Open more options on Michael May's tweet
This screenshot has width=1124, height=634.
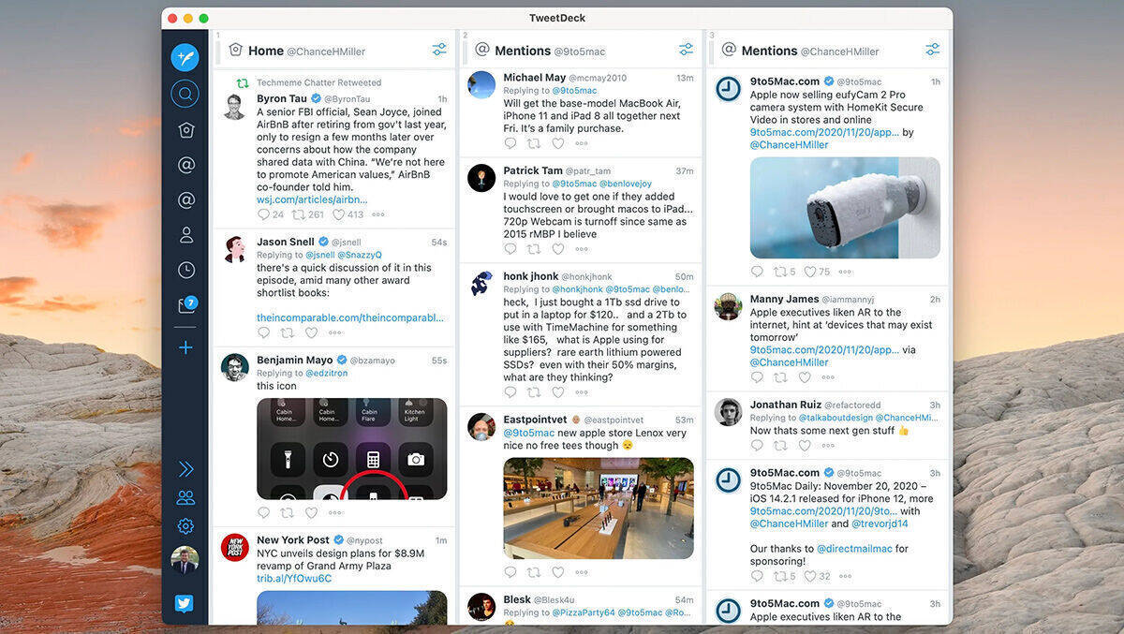point(582,143)
